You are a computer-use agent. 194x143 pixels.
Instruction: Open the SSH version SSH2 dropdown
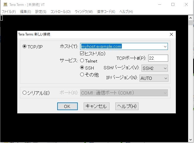pos(155,68)
